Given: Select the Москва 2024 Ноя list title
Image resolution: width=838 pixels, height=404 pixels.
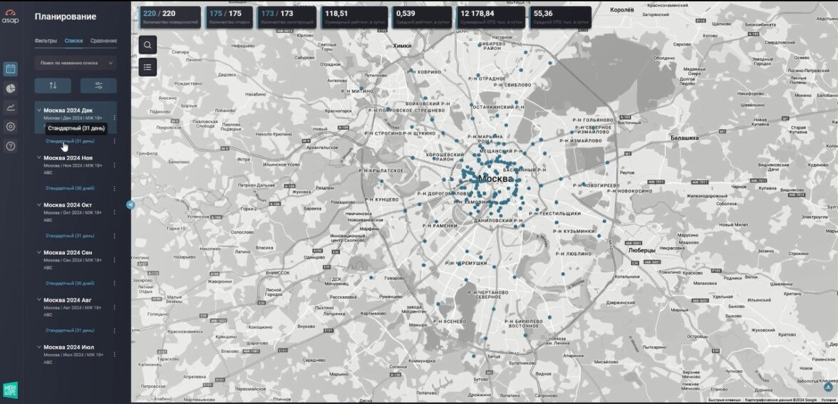Looking at the screenshot, I should pyautogui.click(x=68, y=157).
